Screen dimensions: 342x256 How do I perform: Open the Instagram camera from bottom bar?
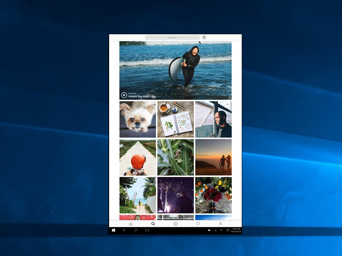click(x=175, y=223)
